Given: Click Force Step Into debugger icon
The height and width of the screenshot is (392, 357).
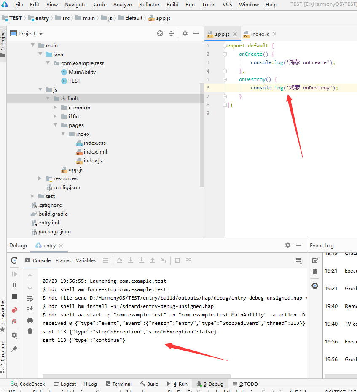Looking at the screenshot, I should coord(142,260).
